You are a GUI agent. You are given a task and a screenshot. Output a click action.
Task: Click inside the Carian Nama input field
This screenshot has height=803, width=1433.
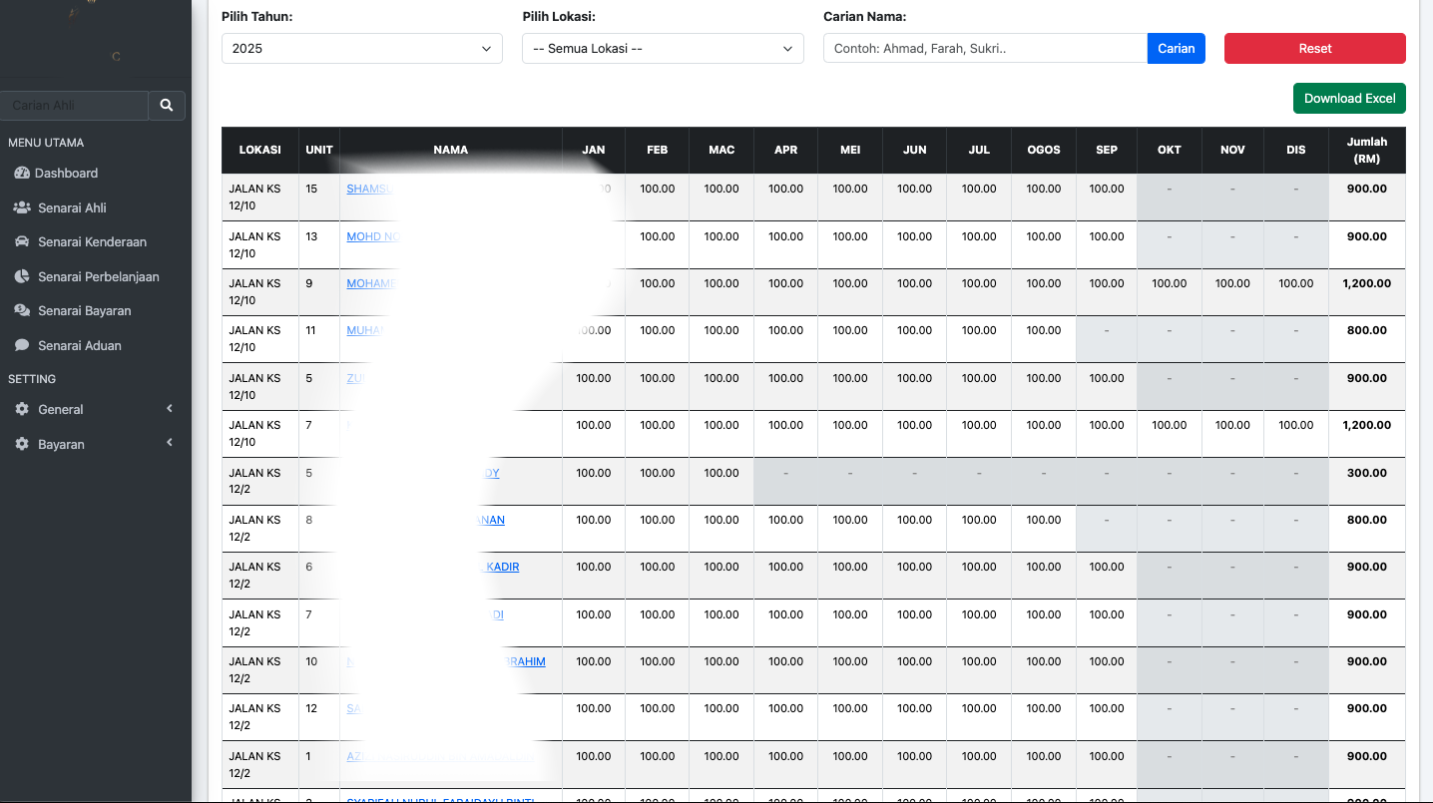pyautogui.click(x=984, y=47)
